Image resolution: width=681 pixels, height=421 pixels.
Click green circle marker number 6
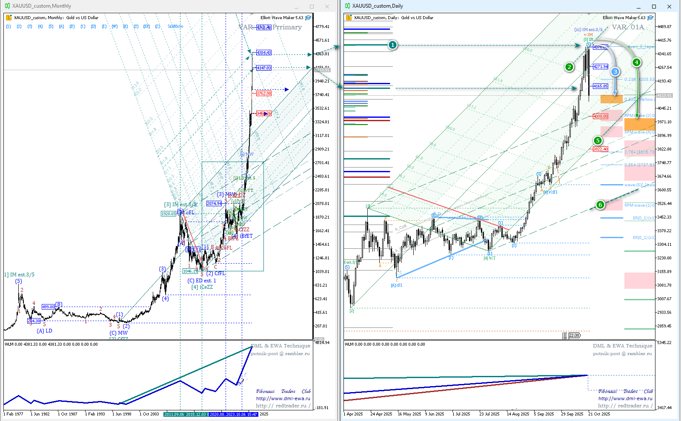tap(600, 205)
